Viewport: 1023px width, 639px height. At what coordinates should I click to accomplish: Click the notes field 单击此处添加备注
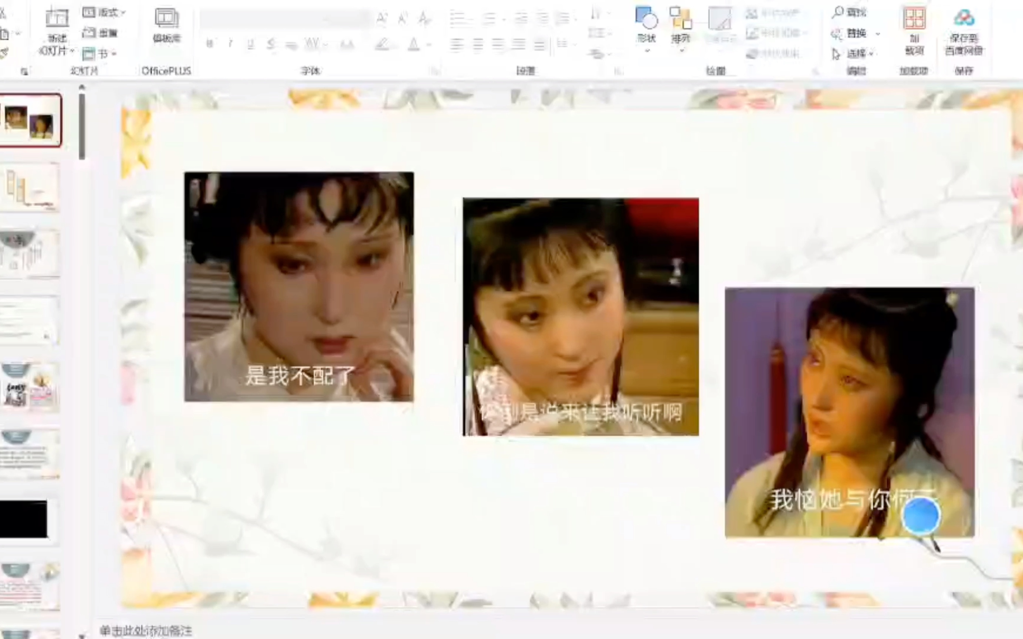146,630
